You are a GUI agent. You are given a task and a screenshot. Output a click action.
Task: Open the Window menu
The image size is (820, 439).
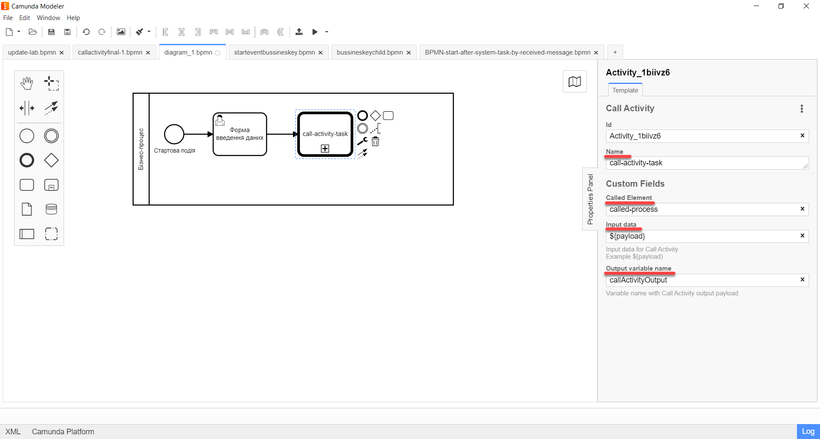click(48, 18)
